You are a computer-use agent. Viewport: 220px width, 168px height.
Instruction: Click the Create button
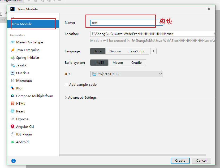tap(180, 160)
